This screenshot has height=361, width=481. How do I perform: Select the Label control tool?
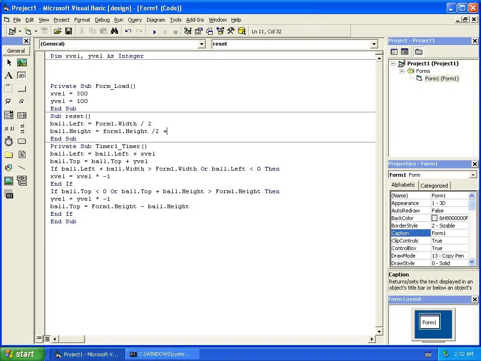coord(9,76)
